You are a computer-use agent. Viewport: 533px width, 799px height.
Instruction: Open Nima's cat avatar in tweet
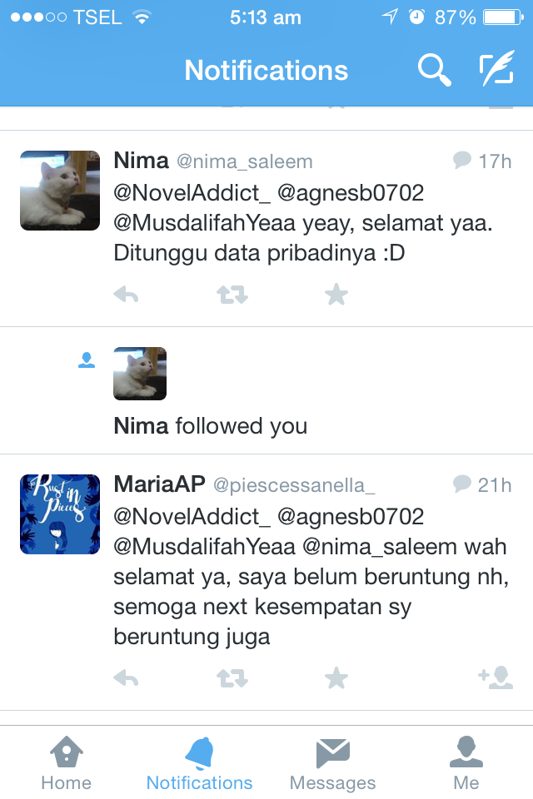(60, 191)
